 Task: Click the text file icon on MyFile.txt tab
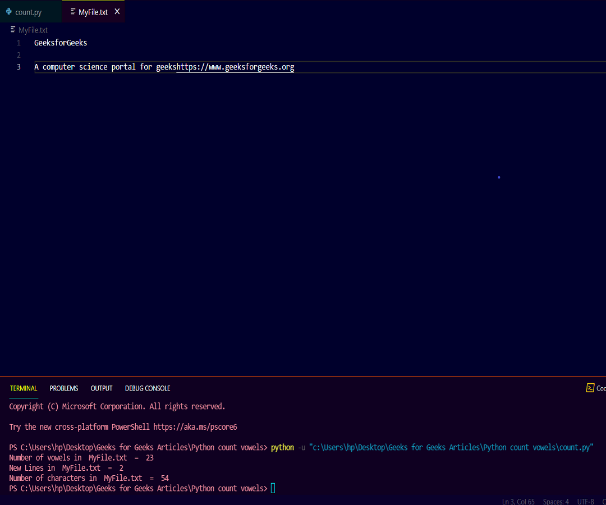point(72,12)
